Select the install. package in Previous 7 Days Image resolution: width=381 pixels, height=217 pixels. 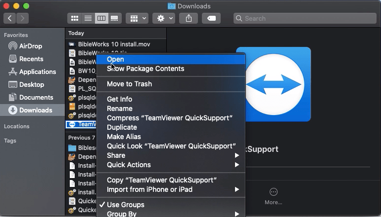[x=82, y=192]
